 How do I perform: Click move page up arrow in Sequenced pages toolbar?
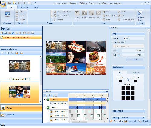tap(8, 53)
